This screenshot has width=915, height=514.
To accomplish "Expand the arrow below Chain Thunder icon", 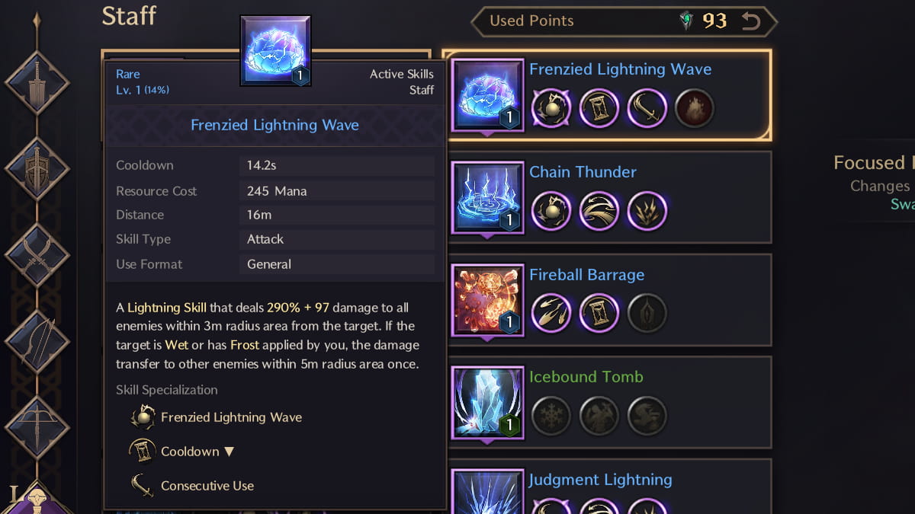I will pyautogui.click(x=487, y=237).
